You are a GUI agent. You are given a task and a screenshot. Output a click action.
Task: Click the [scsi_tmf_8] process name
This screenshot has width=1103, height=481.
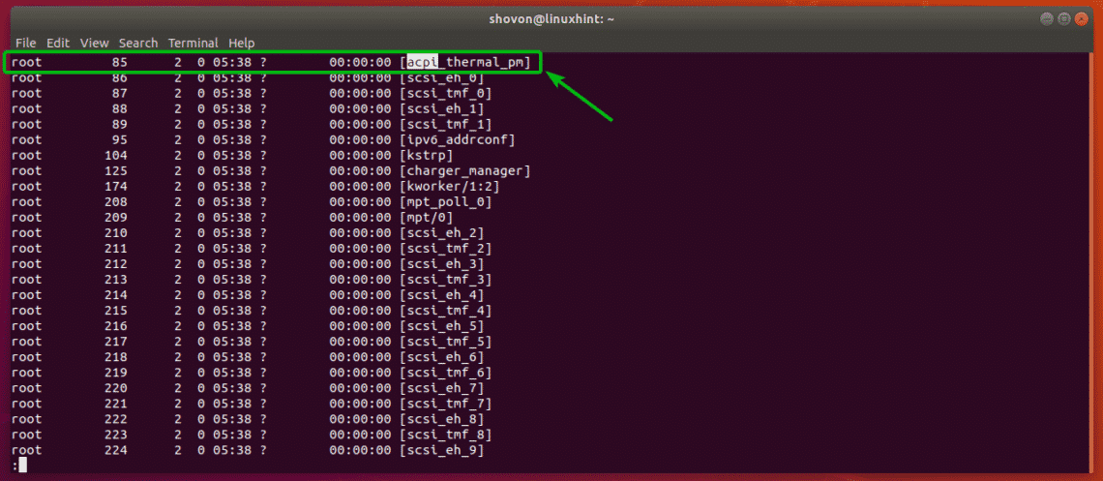(x=445, y=435)
